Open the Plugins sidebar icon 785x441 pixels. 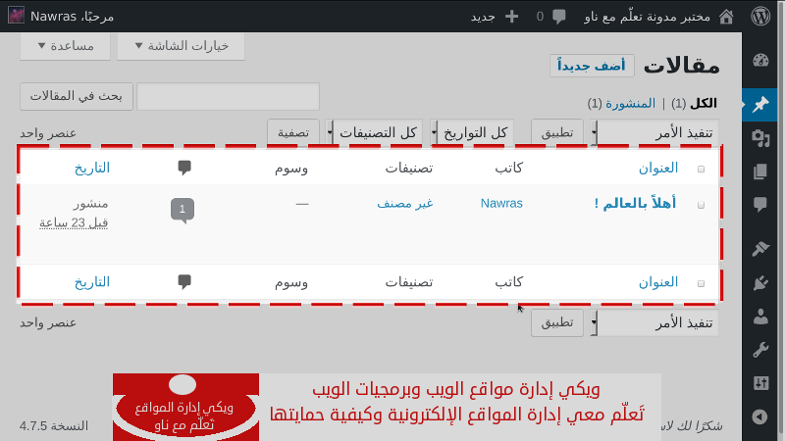point(759,283)
